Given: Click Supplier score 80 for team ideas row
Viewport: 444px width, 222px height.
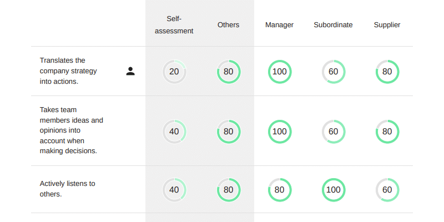Looking at the screenshot, I should pos(387,132).
